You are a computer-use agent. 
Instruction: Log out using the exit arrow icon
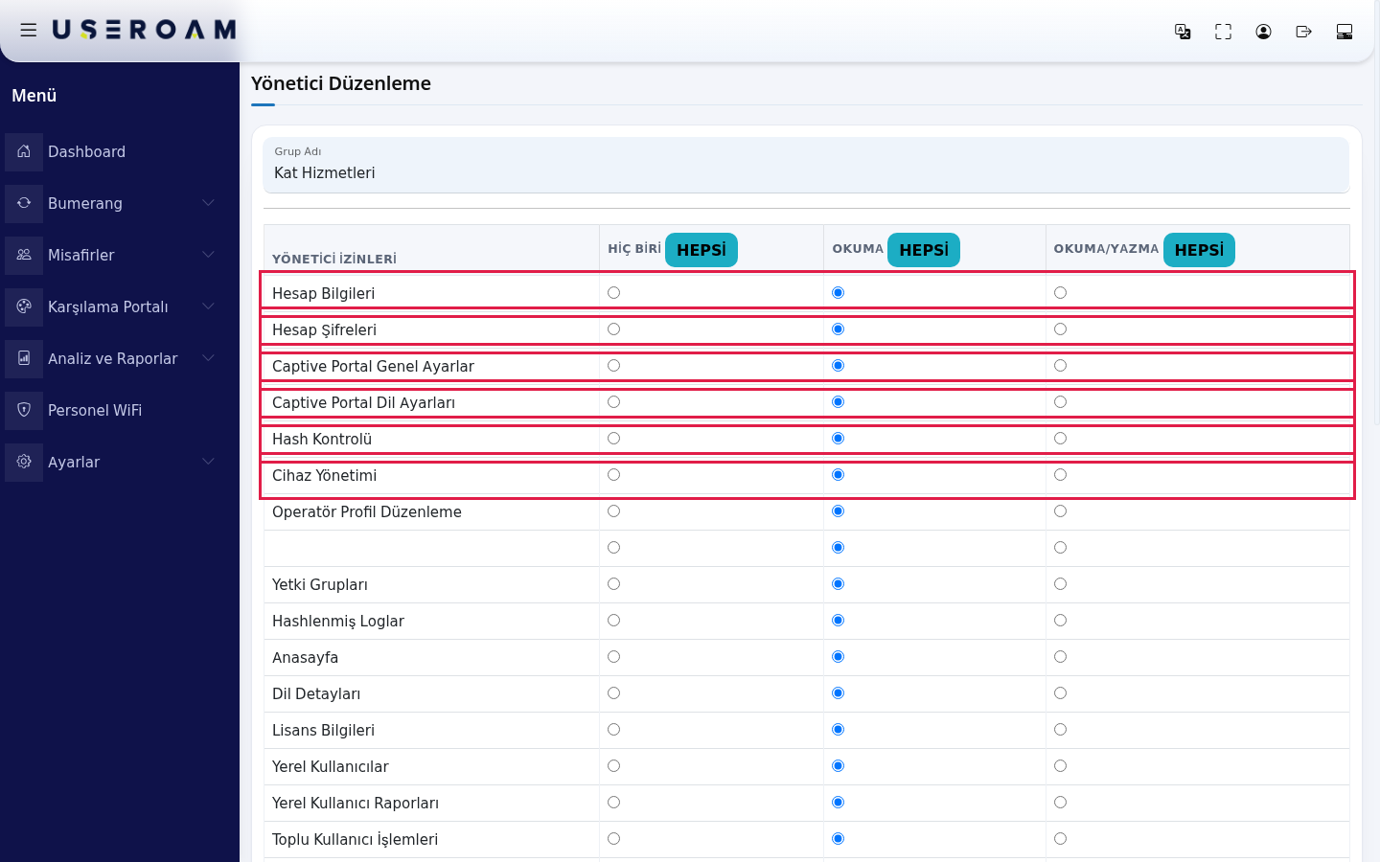1303,32
